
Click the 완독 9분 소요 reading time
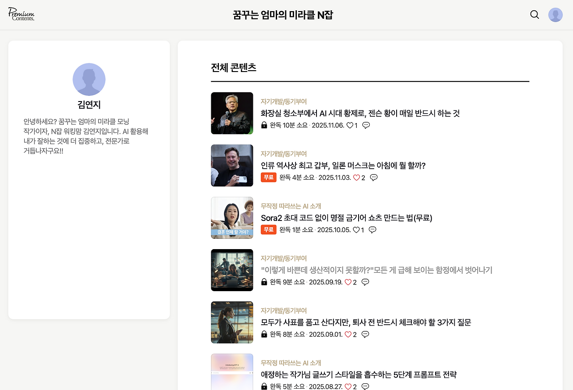(287, 282)
